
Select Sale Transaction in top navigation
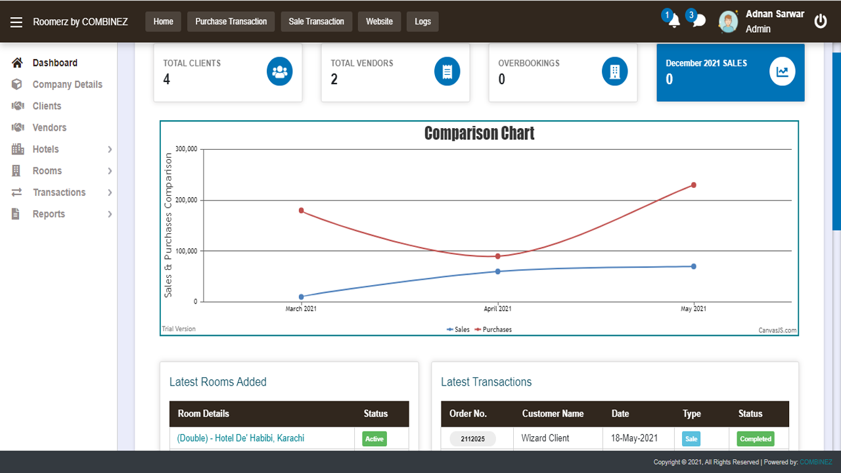pos(316,22)
